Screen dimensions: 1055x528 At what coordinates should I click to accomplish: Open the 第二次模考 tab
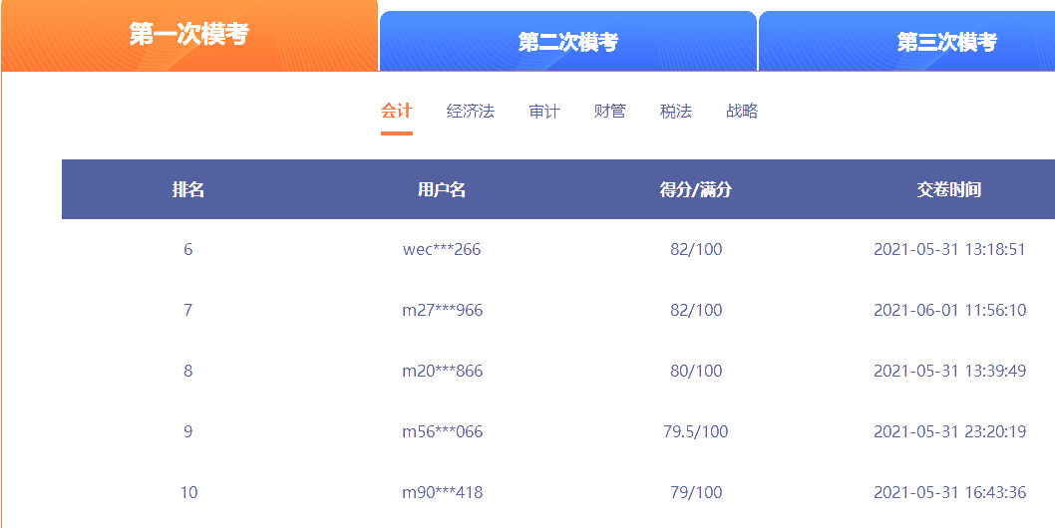click(x=567, y=42)
